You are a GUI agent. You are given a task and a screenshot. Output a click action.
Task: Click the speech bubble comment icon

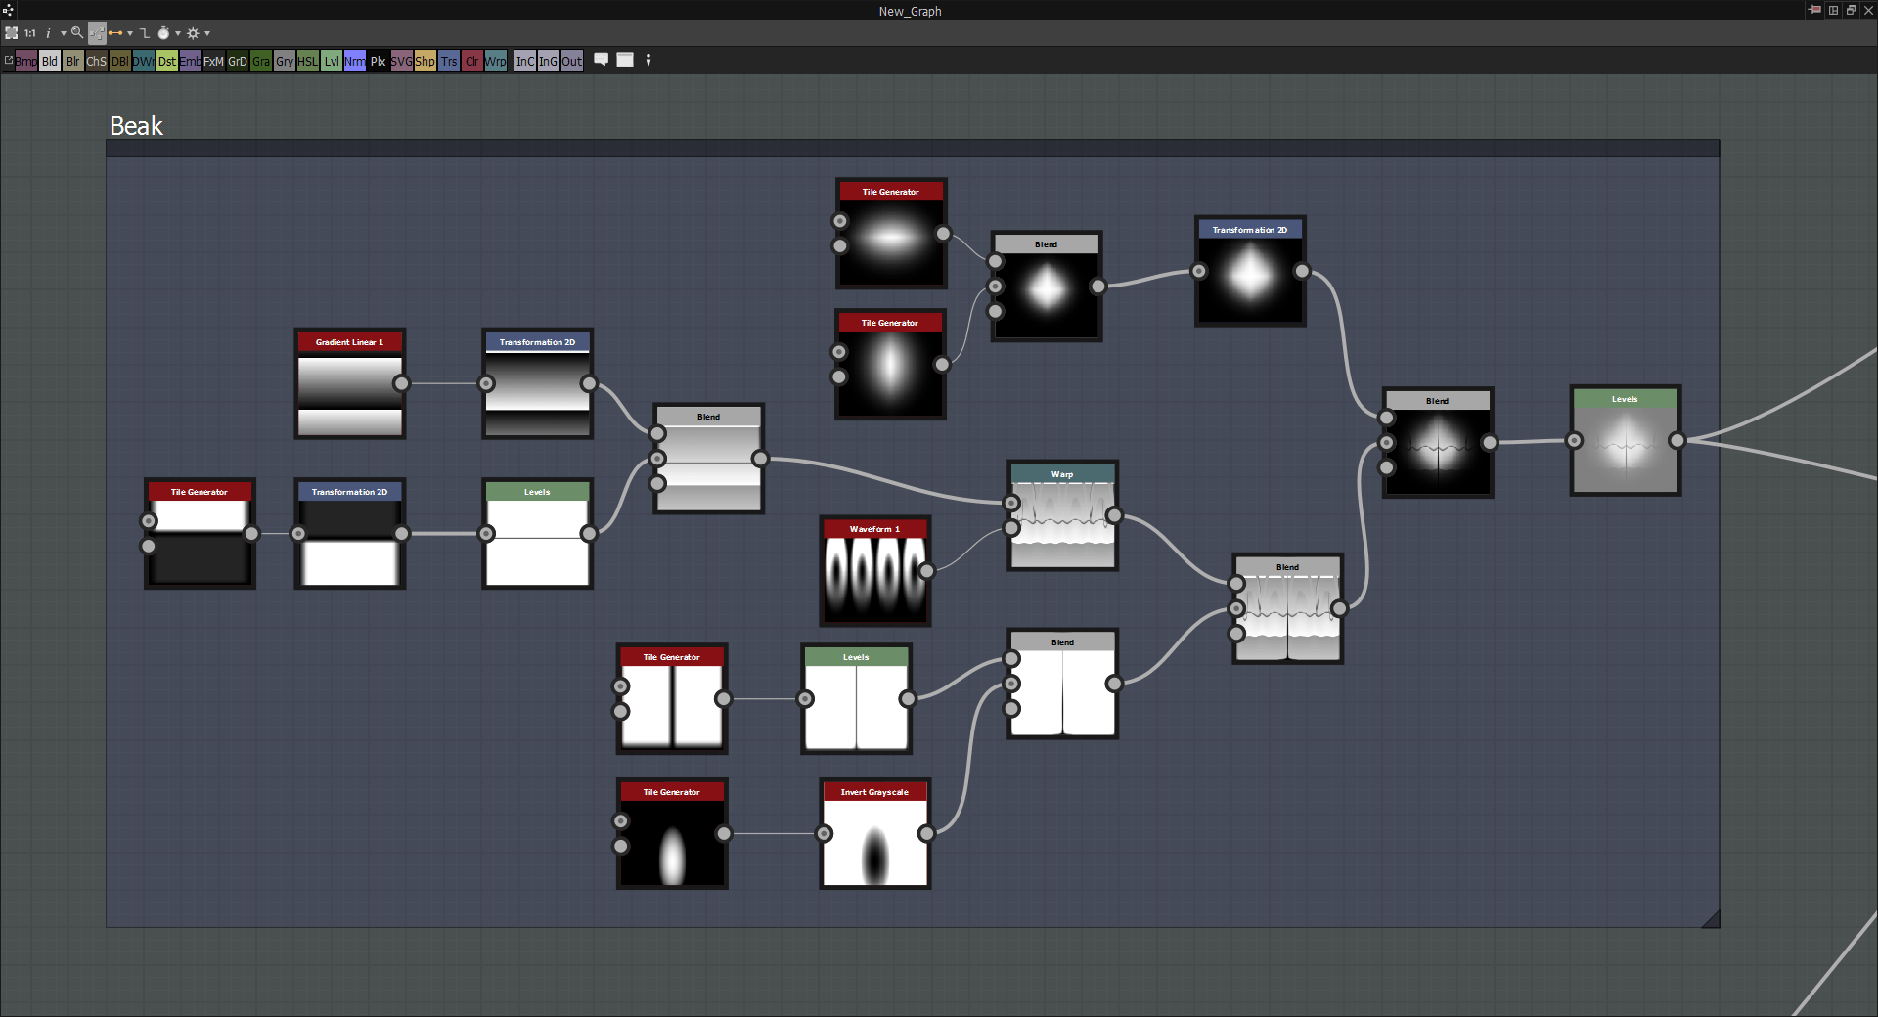(602, 60)
